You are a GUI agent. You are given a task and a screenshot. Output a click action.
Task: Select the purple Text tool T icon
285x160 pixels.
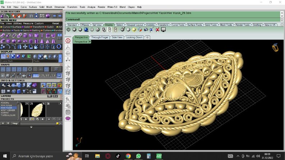[42, 36]
